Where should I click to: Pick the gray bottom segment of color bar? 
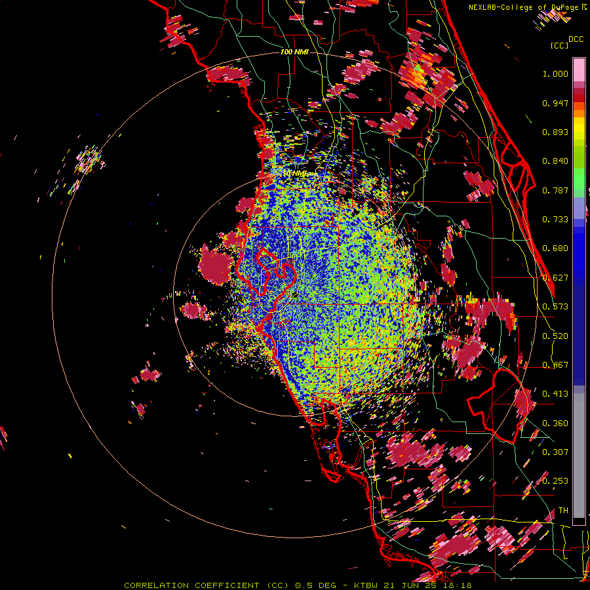point(579,456)
